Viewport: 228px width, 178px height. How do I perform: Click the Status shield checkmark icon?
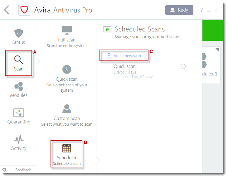19,33
